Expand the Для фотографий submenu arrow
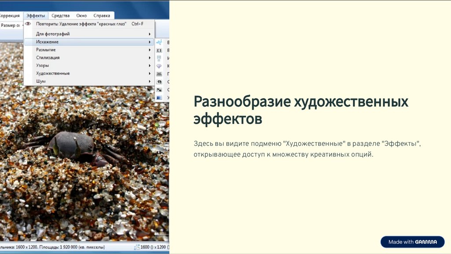The image size is (451, 254). click(150, 34)
